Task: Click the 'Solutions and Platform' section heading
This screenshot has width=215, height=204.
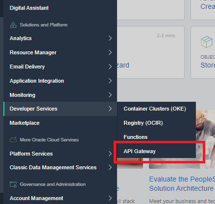Action: coord(44,25)
